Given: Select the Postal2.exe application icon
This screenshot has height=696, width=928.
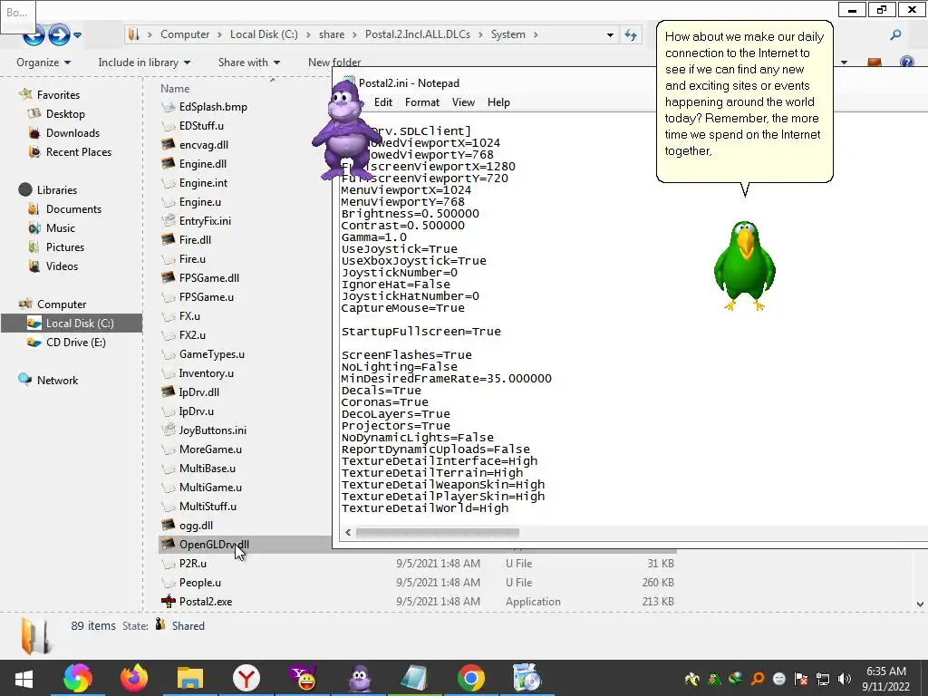Looking at the screenshot, I should pos(168,602).
